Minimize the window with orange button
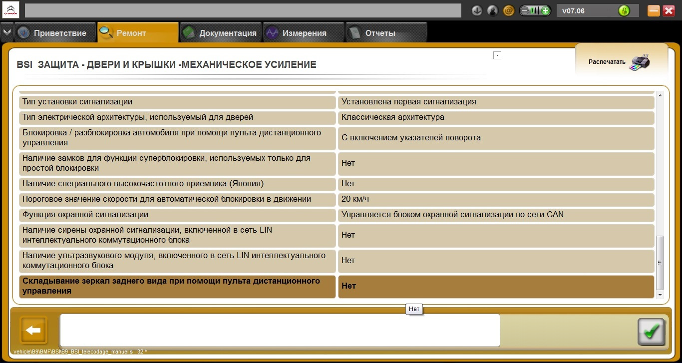 pos(654,10)
